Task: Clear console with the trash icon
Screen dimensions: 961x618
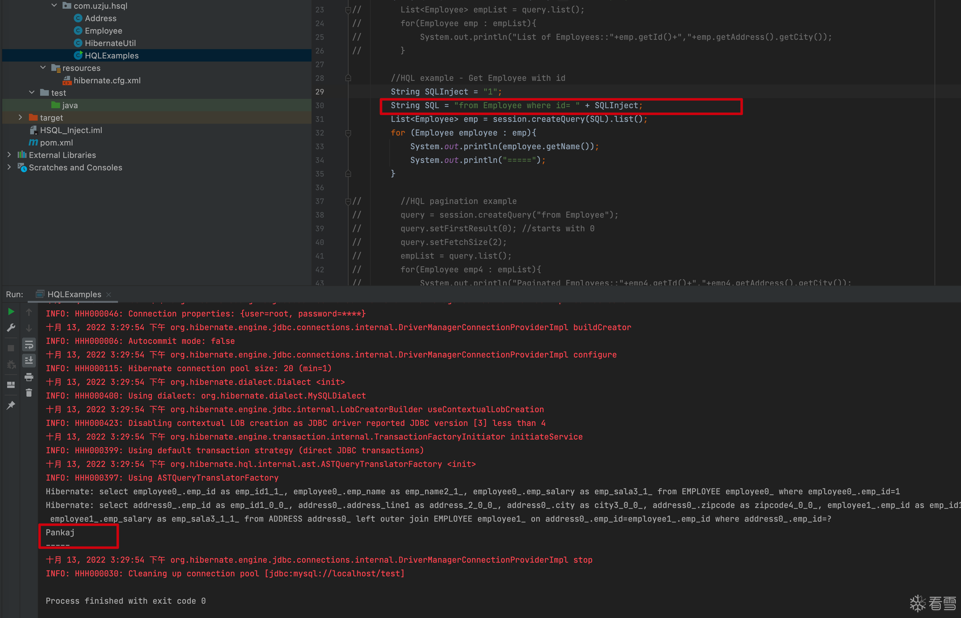Action: 29,393
